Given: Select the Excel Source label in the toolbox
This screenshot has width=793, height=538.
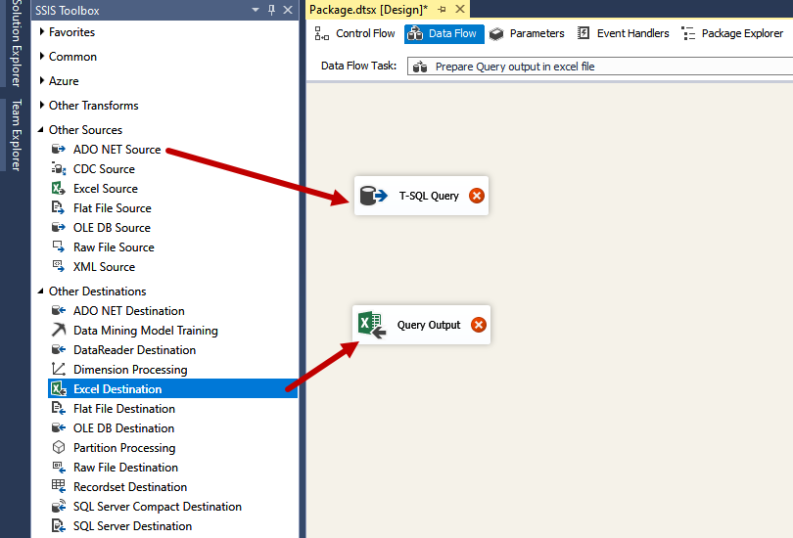Looking at the screenshot, I should (105, 189).
